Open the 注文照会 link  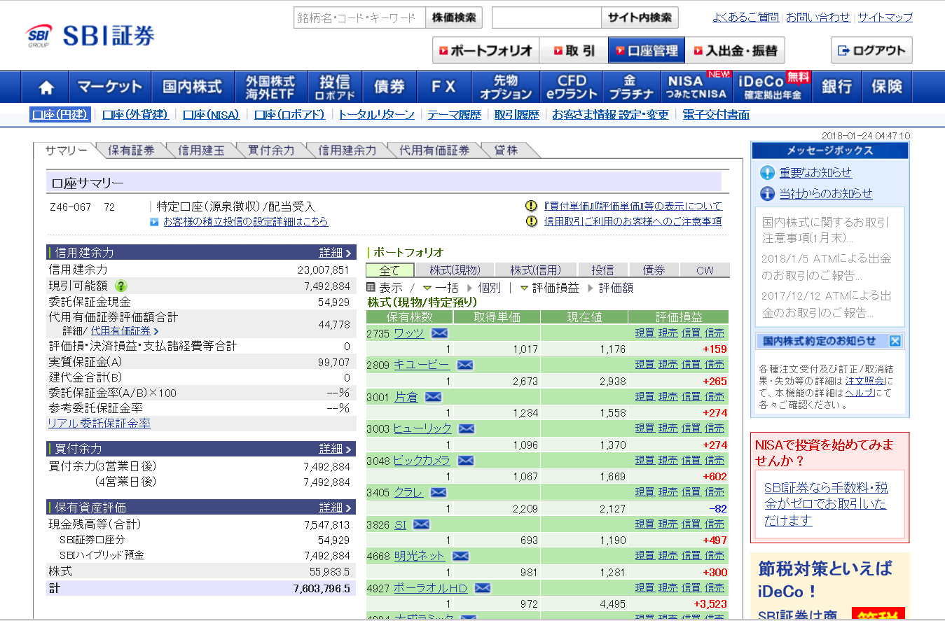coord(864,380)
